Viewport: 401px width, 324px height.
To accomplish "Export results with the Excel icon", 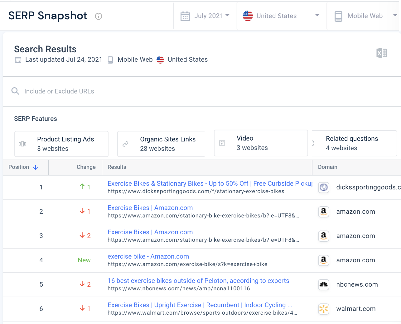I will tap(382, 53).
